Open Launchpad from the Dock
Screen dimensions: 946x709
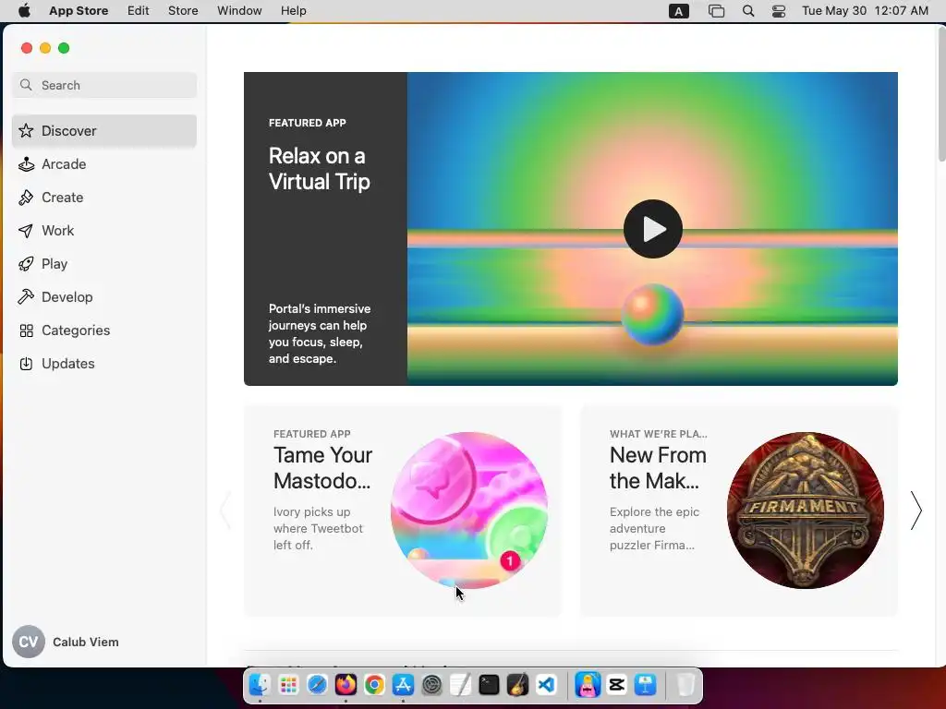click(288, 685)
